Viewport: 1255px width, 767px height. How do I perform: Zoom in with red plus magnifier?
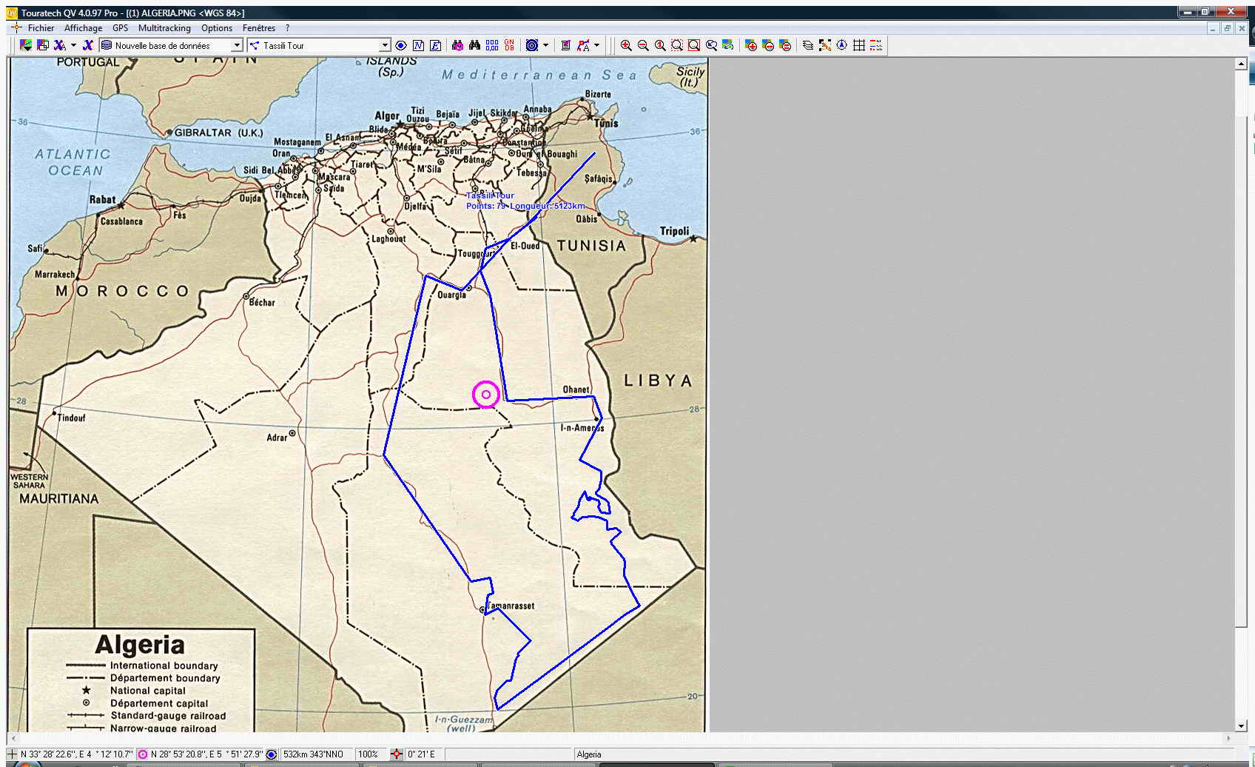(626, 45)
